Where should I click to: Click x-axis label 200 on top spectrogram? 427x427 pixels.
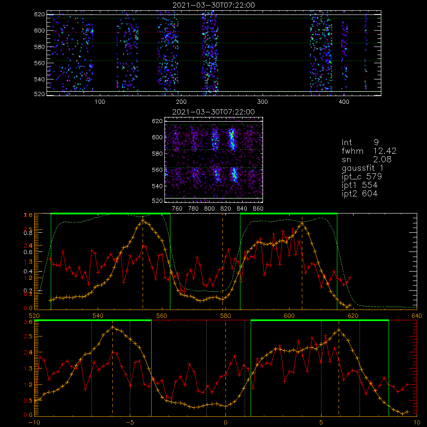(x=181, y=102)
